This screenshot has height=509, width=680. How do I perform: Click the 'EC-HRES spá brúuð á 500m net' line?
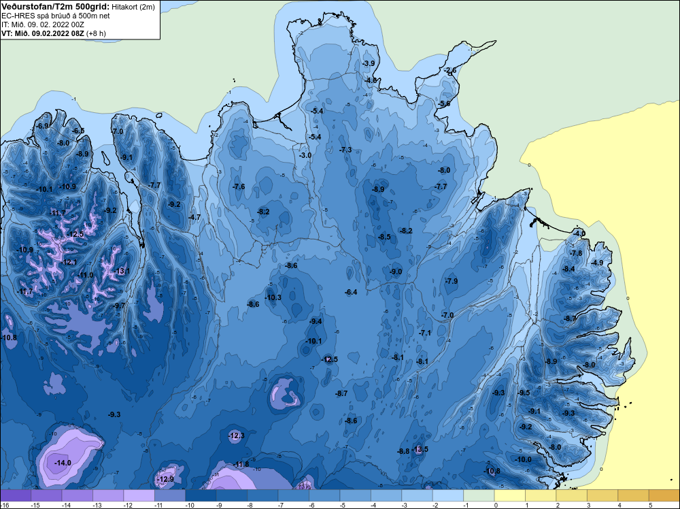56,16
